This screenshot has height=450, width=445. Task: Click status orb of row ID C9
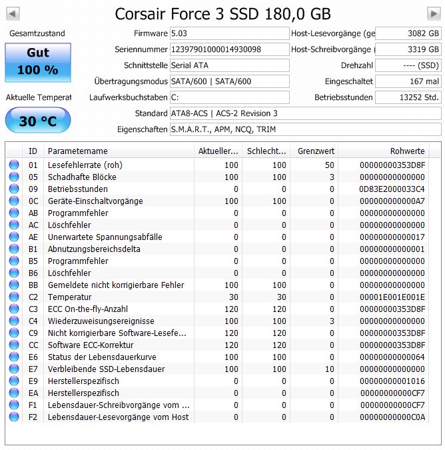14,333
